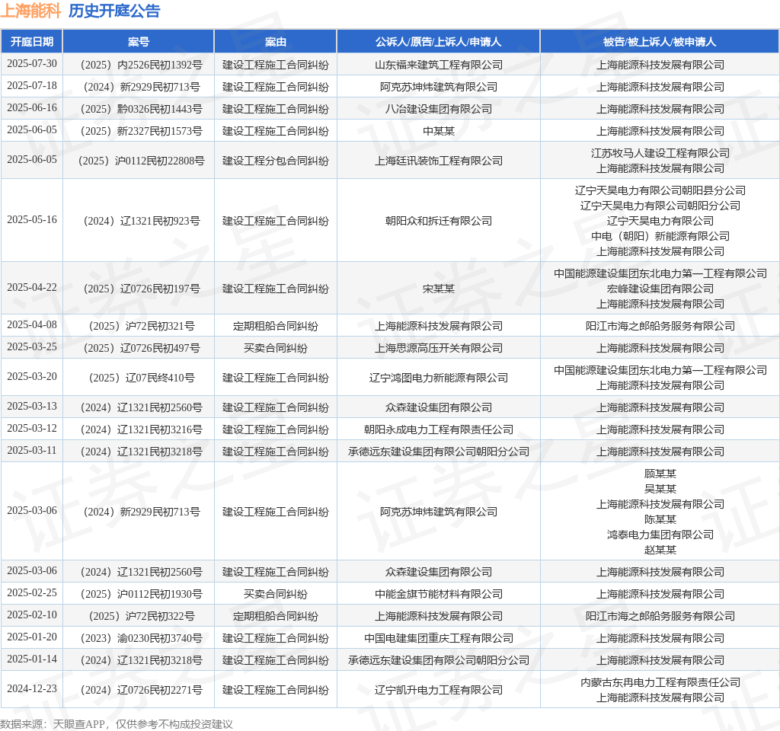
Task: Click the date 2025-02-25
Action: (x=32, y=592)
